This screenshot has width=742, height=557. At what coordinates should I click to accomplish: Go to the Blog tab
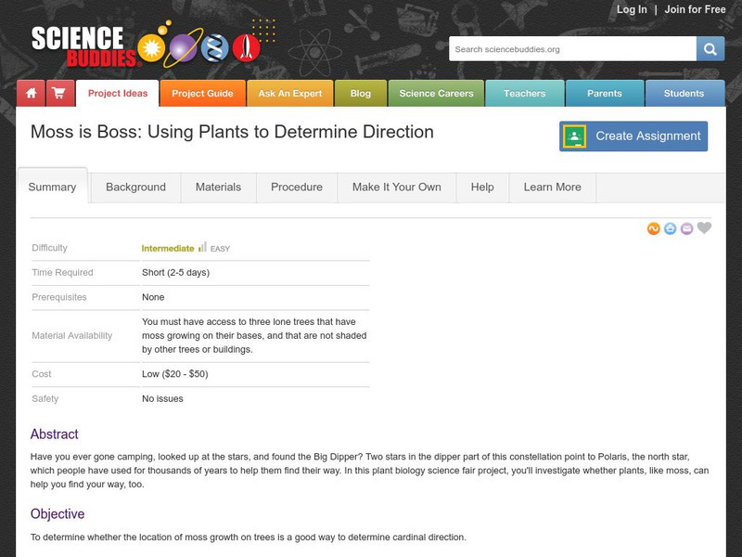[x=361, y=94]
